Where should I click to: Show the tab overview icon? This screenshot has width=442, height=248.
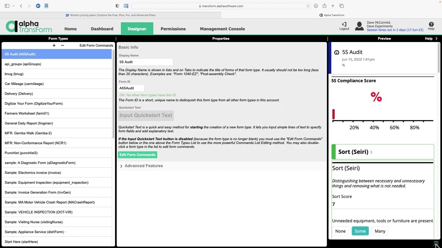tap(342, 6)
